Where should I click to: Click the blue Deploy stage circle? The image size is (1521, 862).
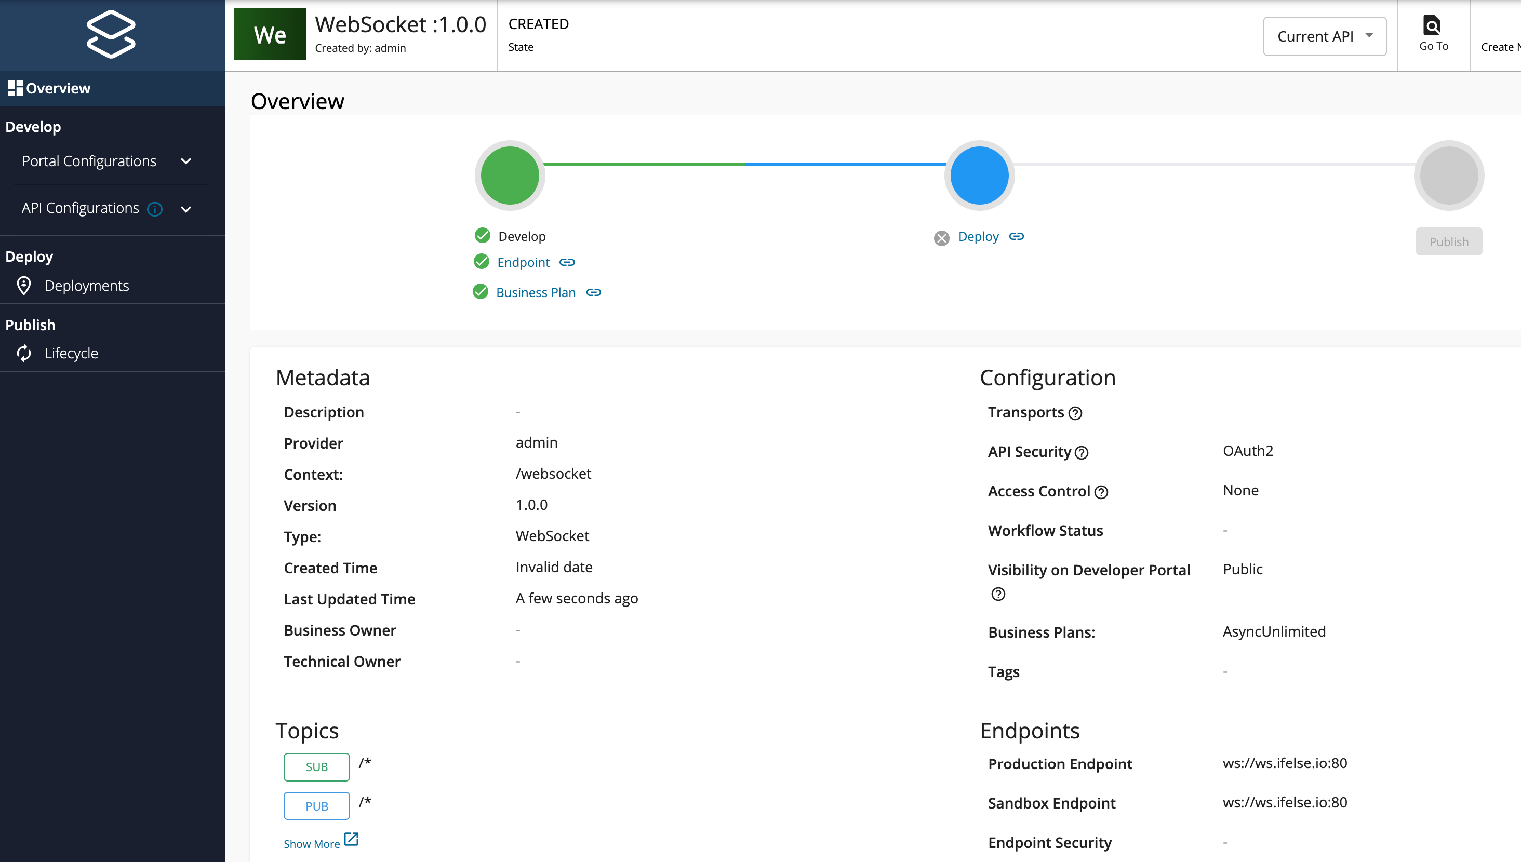[979, 175]
